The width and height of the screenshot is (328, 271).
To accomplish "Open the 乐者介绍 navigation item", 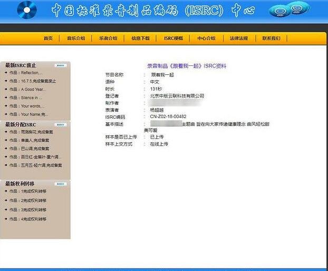I will (x=109, y=38).
